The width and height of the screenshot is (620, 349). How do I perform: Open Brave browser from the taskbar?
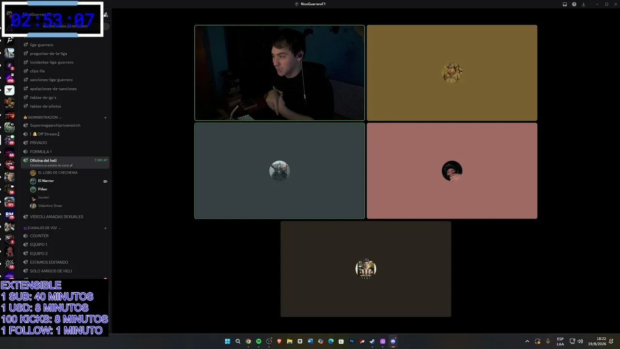(x=279, y=341)
